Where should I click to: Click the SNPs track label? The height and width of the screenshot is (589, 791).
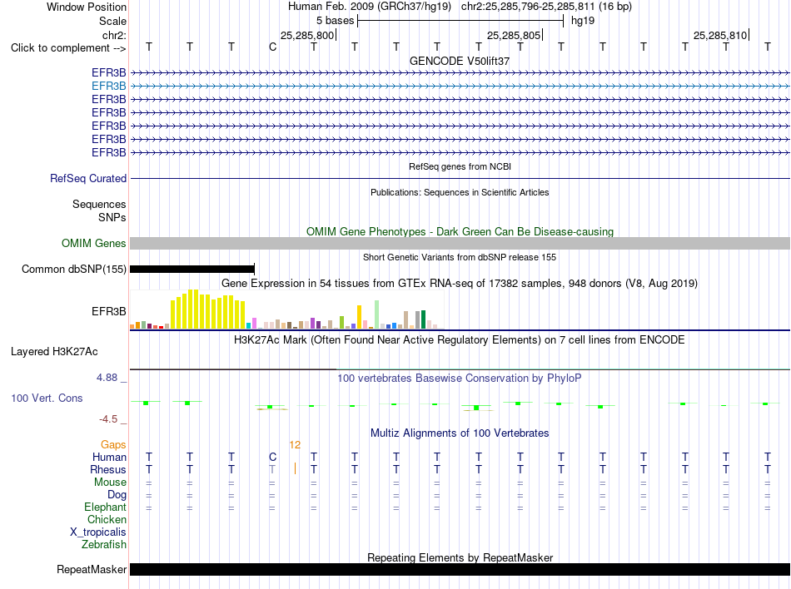(x=112, y=217)
